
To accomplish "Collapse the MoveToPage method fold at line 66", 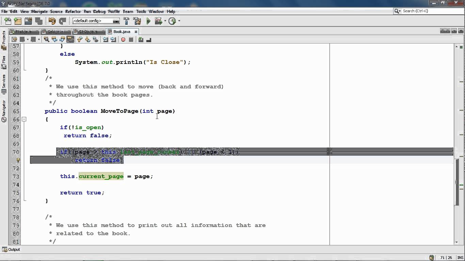I will [x=24, y=119].
